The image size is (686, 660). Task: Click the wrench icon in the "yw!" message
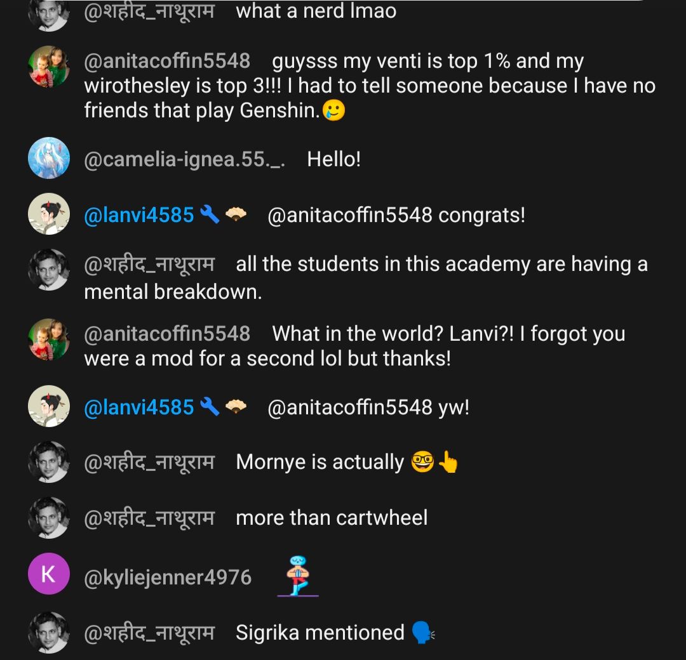point(209,407)
